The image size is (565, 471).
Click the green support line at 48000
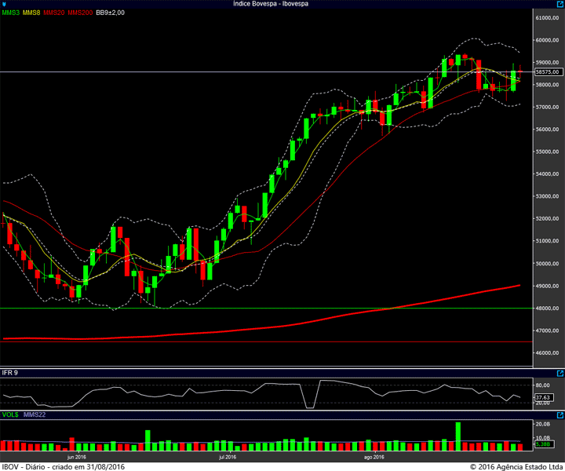266,309
